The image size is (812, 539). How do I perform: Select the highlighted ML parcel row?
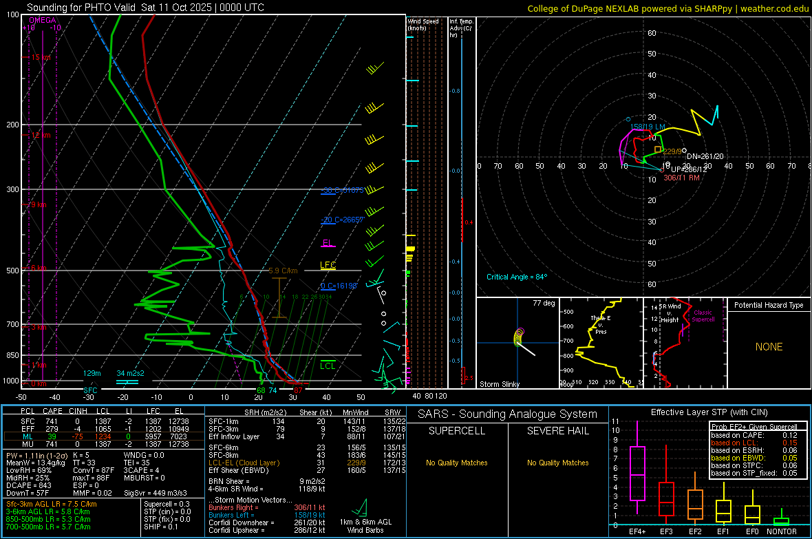103,436
